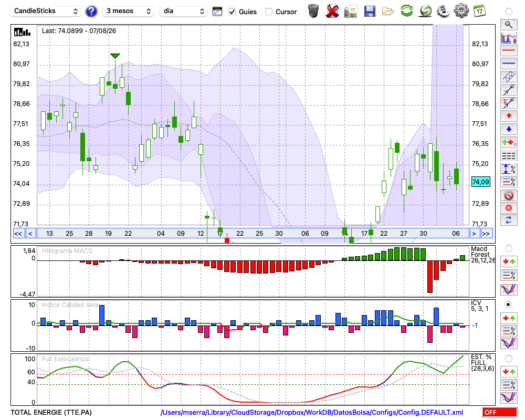
Task: Open the 3 mesos period dropdown
Action: point(128,11)
